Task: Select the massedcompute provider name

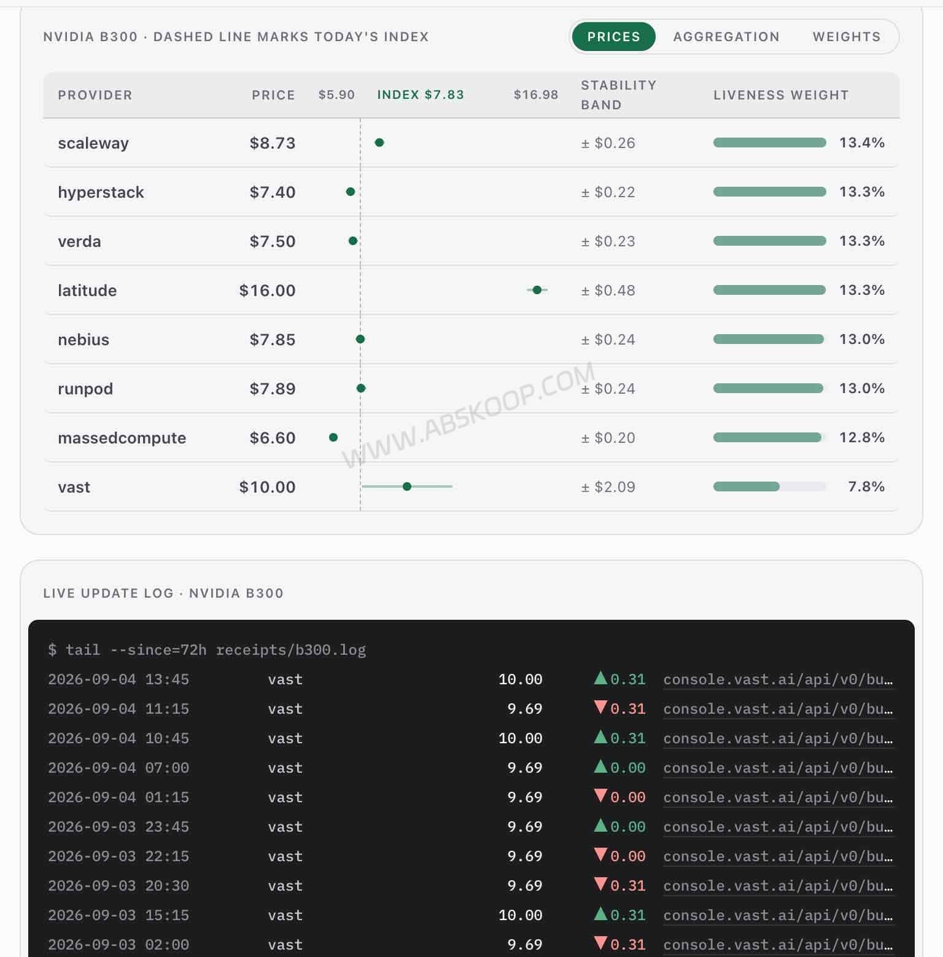Action: (x=122, y=438)
